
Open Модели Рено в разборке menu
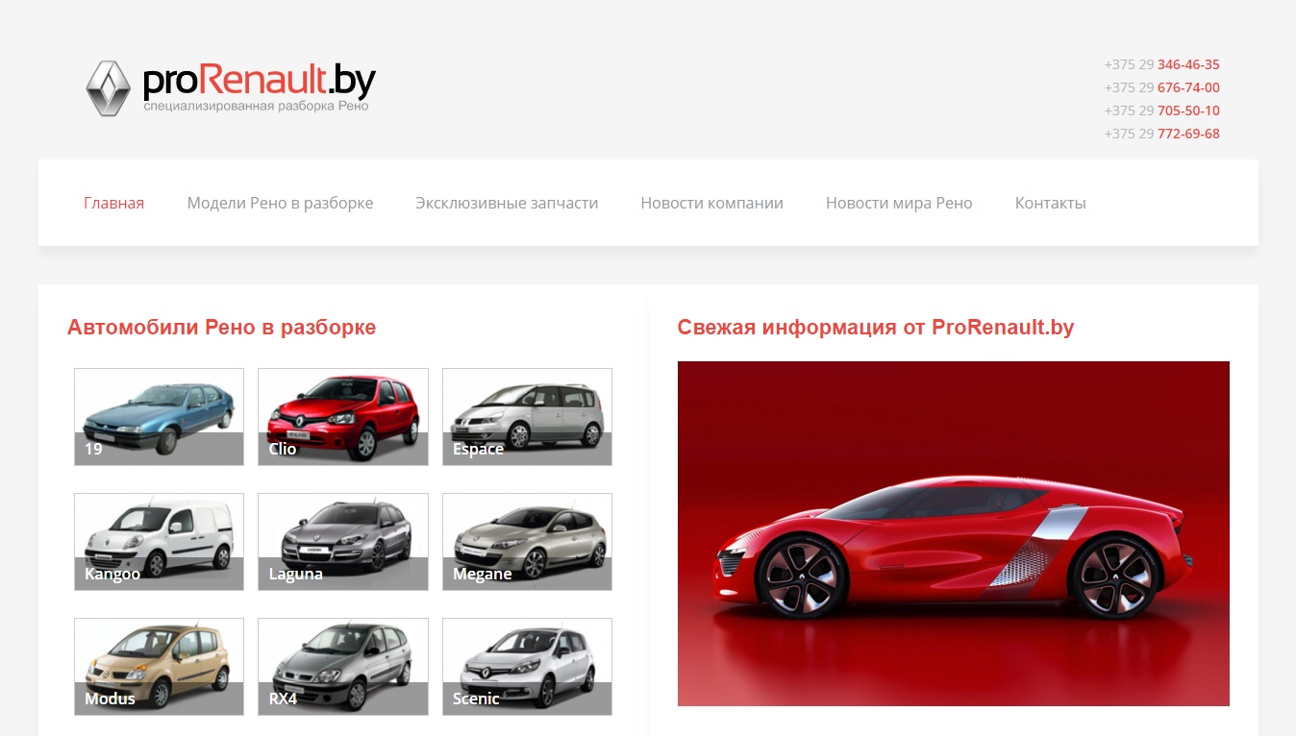coord(280,203)
